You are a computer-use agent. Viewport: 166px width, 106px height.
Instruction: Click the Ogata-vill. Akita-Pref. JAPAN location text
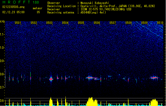click(x=118, y=6)
